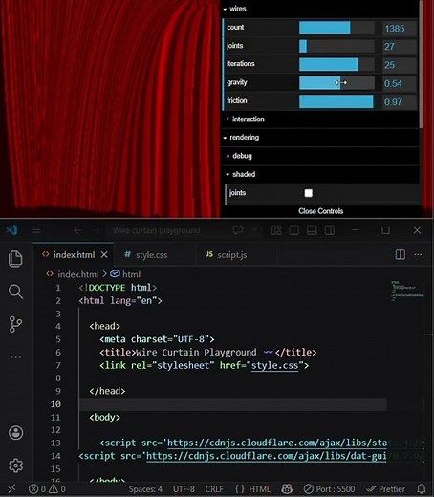Adjust the wires joints slider

[x=336, y=46]
